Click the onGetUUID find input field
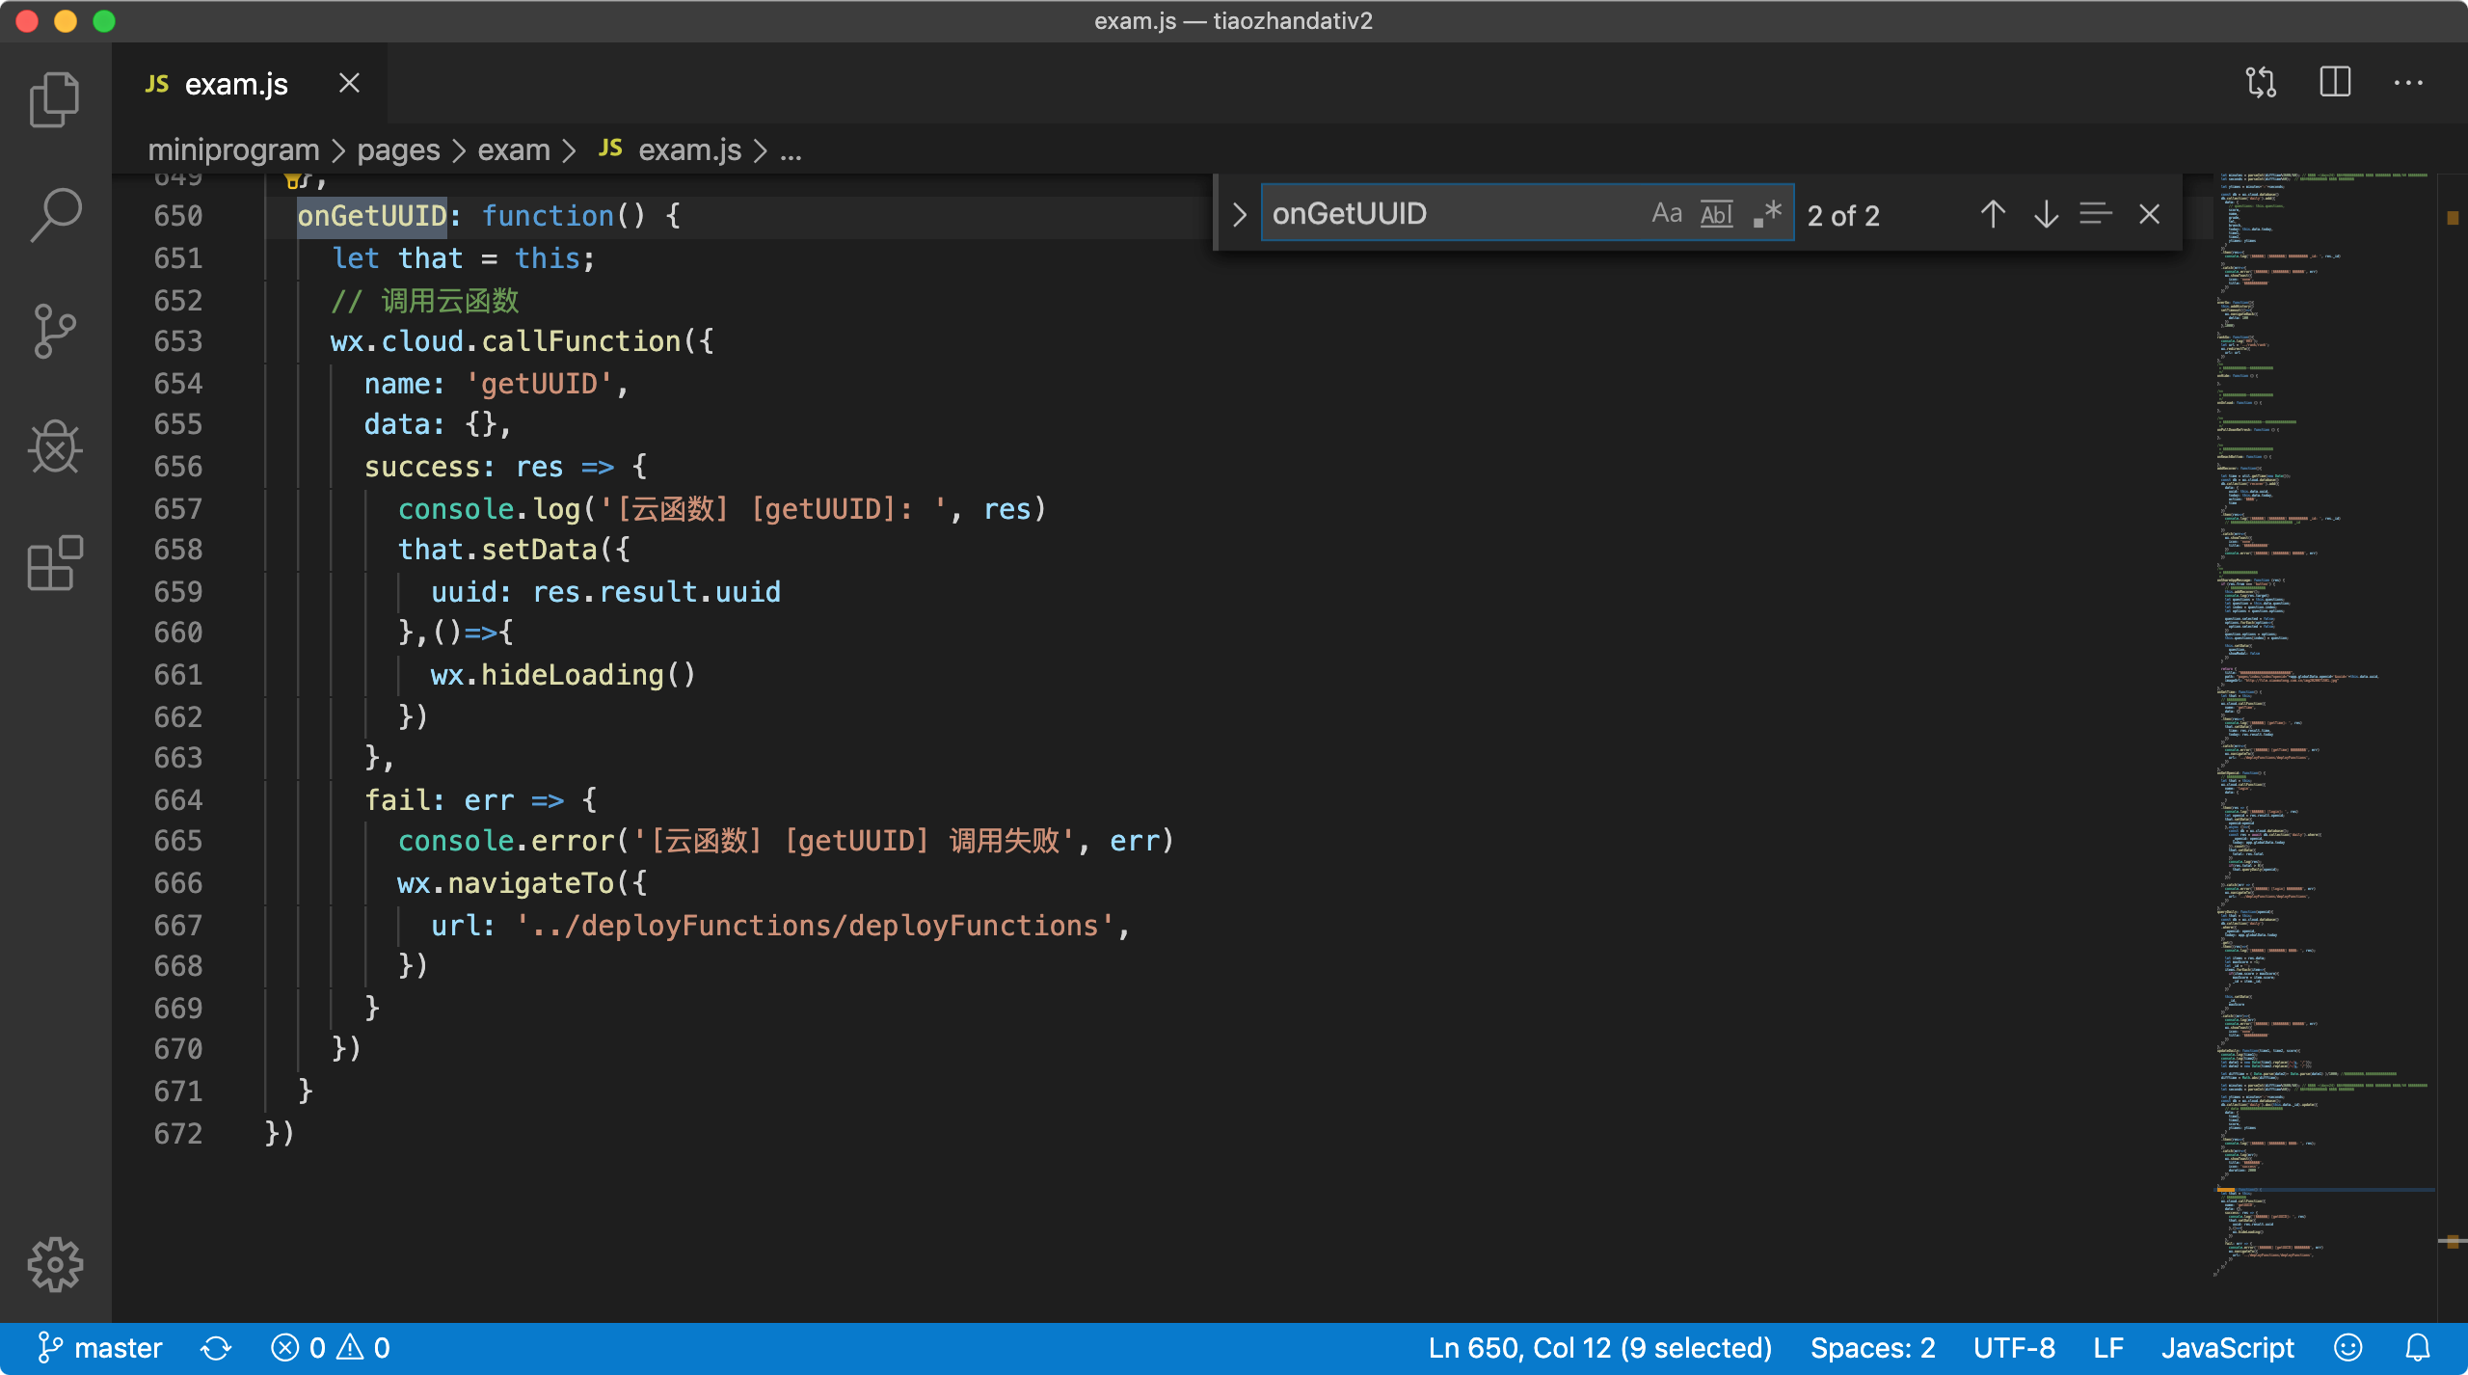The width and height of the screenshot is (2468, 1375). tap(1446, 214)
